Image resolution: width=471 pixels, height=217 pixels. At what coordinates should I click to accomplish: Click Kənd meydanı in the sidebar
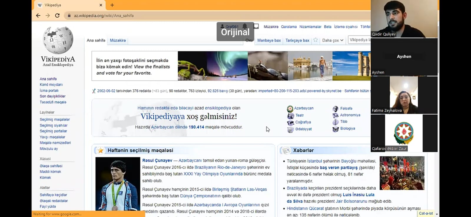tap(51, 85)
